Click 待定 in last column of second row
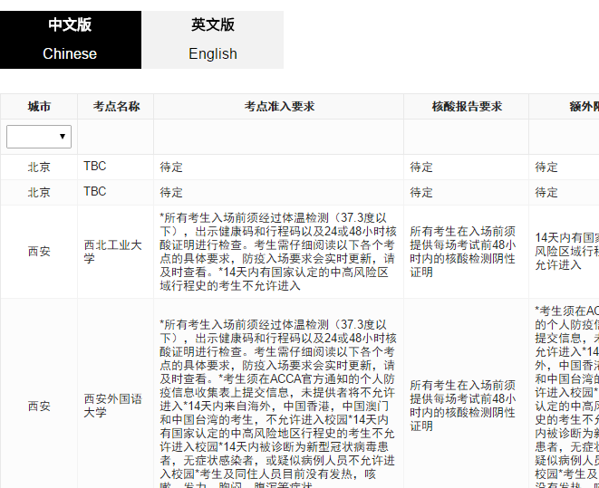599x488 pixels. pos(546,192)
